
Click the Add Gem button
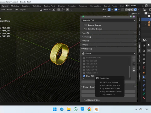coord(107,17)
